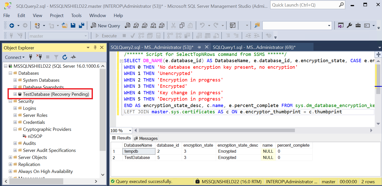Click the Object Explorer vertical scrollbar

[102, 109]
